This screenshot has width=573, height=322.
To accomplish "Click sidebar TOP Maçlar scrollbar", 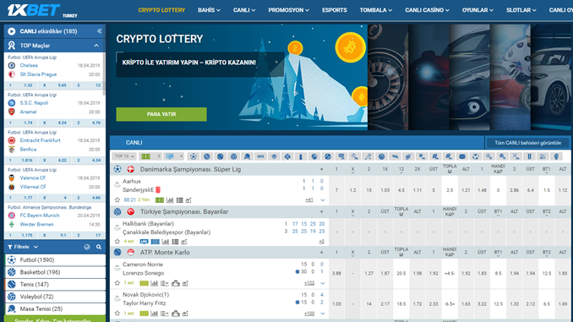I will click(104, 74).
